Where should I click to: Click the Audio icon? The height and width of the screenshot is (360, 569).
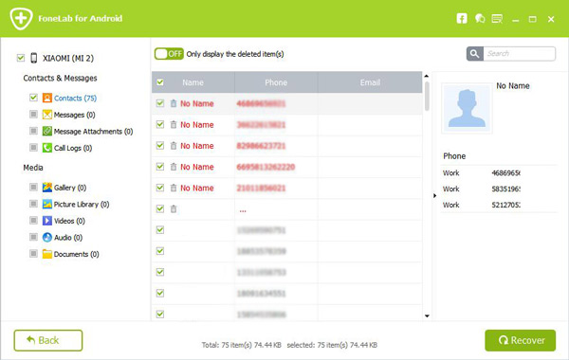[47, 237]
